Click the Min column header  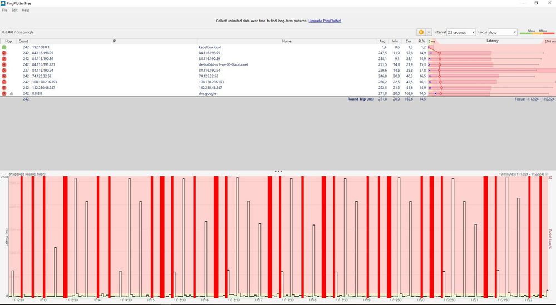(395, 41)
